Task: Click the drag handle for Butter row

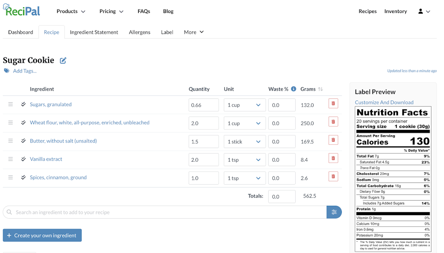Action: pyautogui.click(x=10, y=141)
